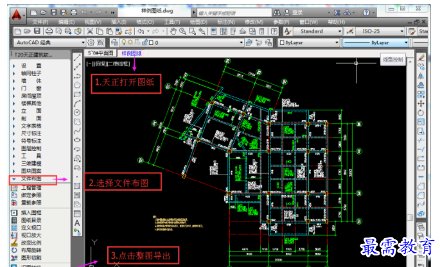
Task: Click the Help question mark icon
Action: [366, 12]
